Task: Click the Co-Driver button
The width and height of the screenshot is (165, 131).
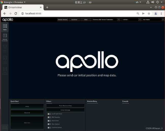Action: click(74, 20)
